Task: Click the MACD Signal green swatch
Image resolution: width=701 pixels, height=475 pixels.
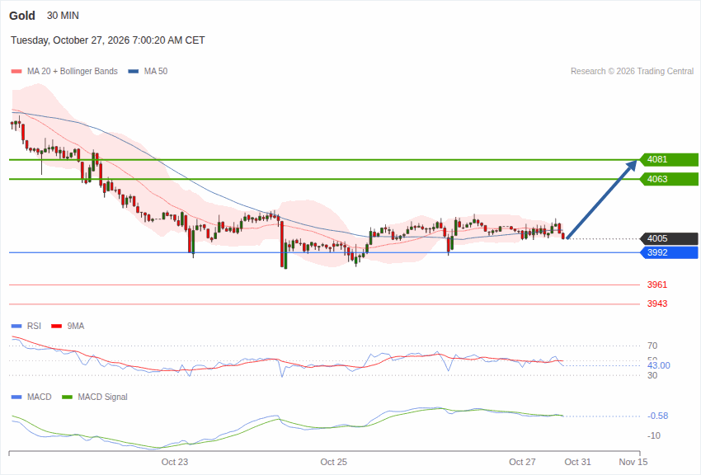Action: (x=67, y=397)
